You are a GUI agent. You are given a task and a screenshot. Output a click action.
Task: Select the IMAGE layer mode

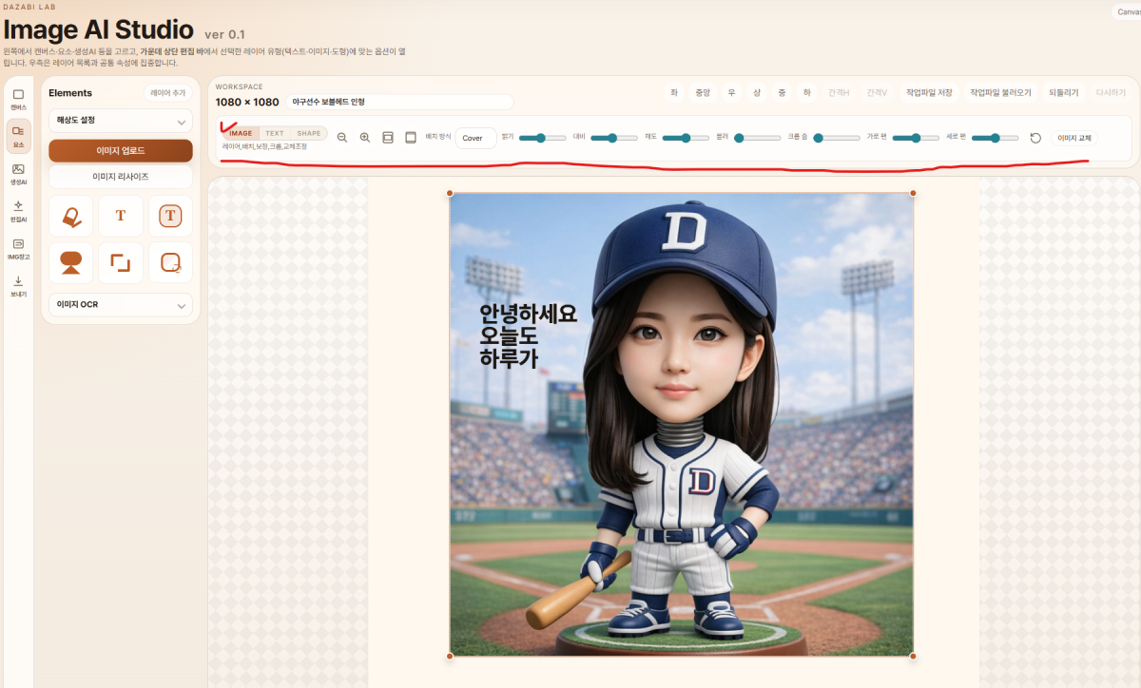coord(241,134)
